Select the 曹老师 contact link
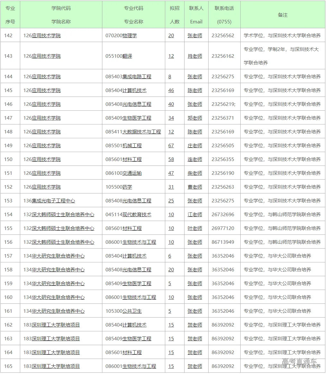 tap(195, 187)
